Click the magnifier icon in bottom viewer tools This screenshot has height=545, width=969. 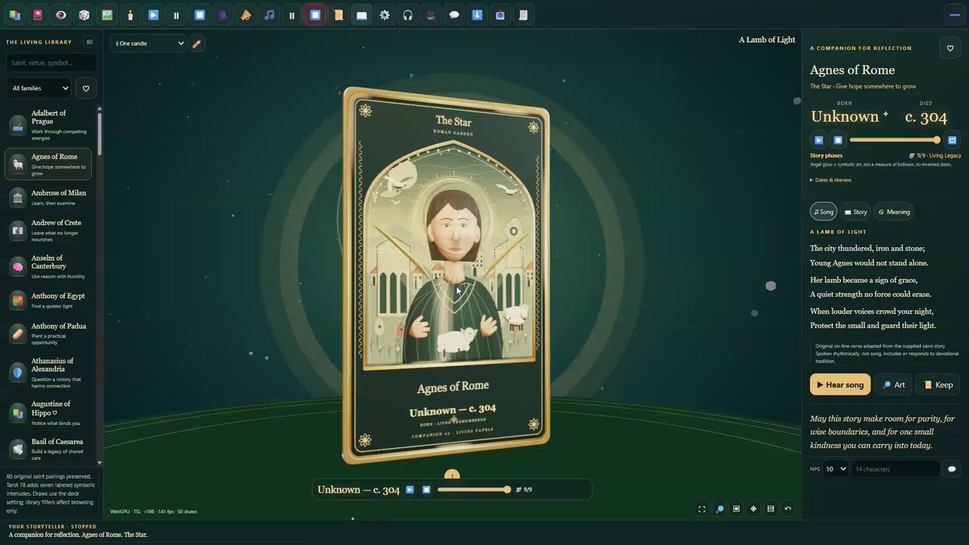pyautogui.click(x=719, y=509)
